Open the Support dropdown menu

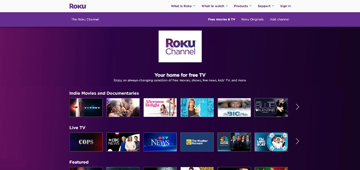coord(266,6)
